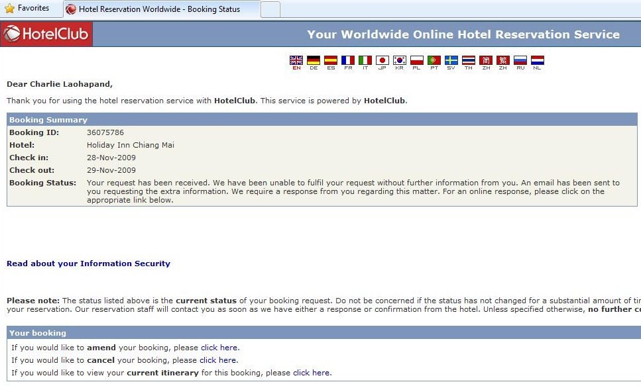Click the Your Worldwide Online Hotel Reservation Service banner text
Image resolution: width=641 pixels, height=386 pixels.
[463, 34]
